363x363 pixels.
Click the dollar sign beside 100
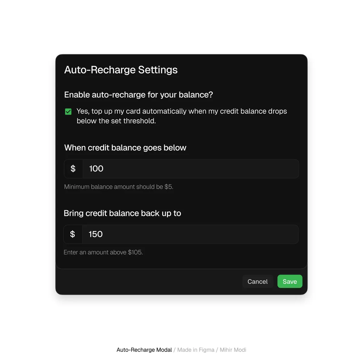[73, 168]
